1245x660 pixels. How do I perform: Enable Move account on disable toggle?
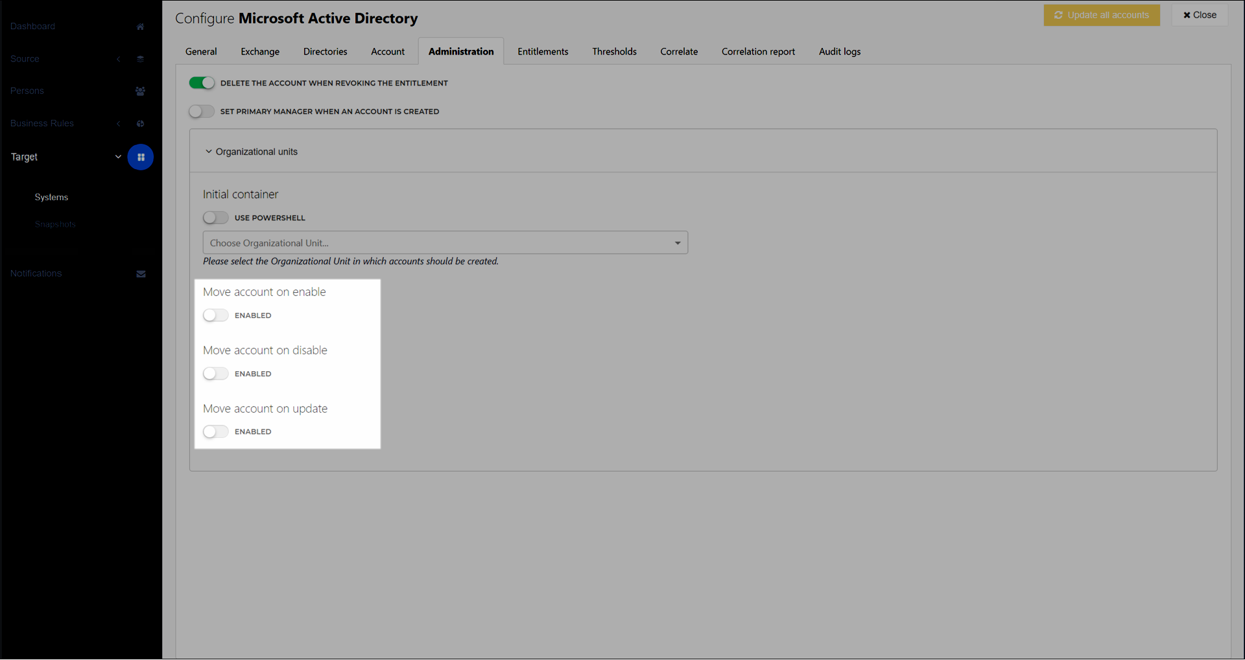click(215, 374)
